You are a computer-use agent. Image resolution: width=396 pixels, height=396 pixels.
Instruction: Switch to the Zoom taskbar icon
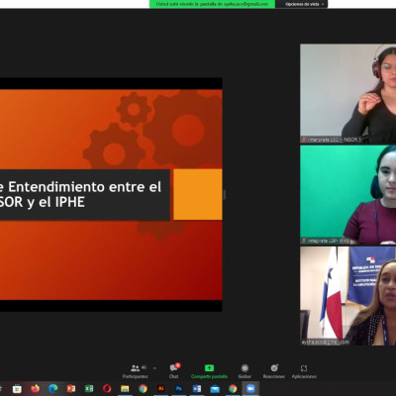[250, 389]
